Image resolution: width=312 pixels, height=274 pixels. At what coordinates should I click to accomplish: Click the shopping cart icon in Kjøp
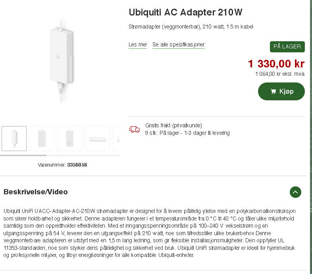(x=273, y=92)
